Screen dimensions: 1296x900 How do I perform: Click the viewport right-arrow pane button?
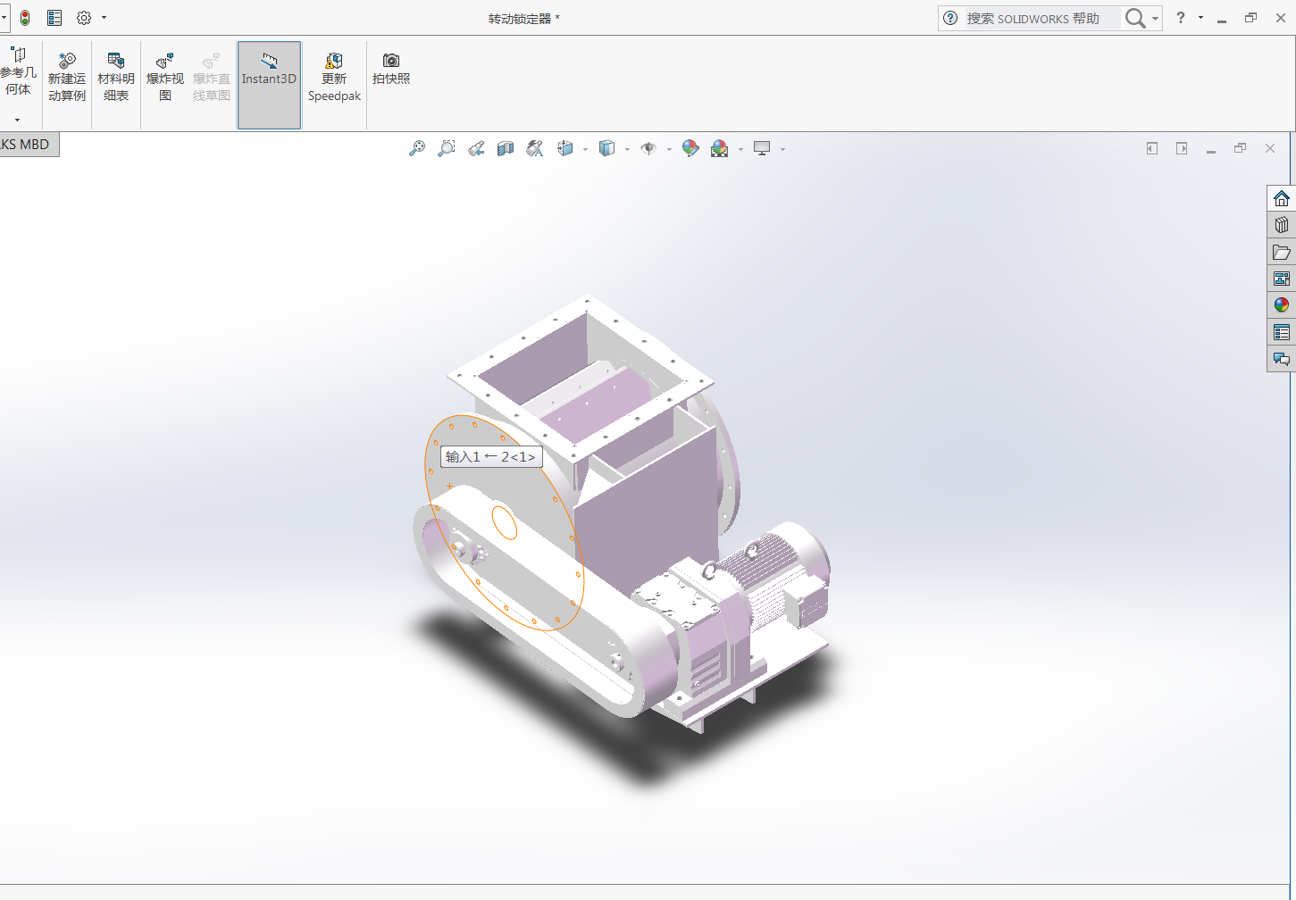click(x=1182, y=148)
